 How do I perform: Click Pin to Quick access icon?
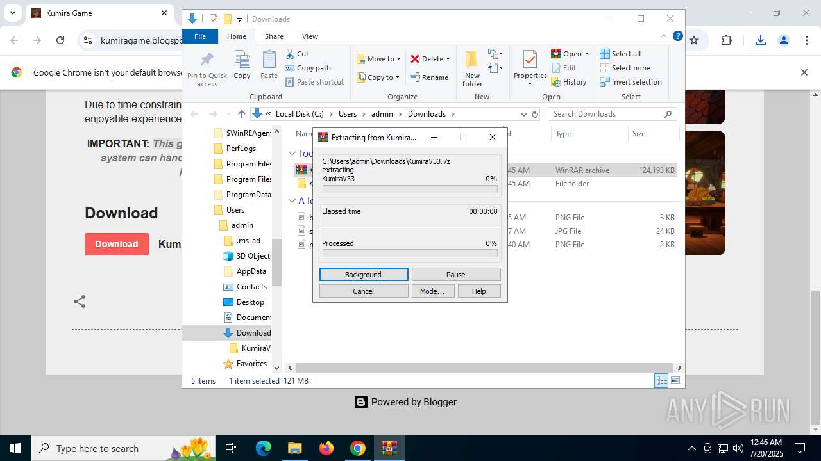point(207,69)
